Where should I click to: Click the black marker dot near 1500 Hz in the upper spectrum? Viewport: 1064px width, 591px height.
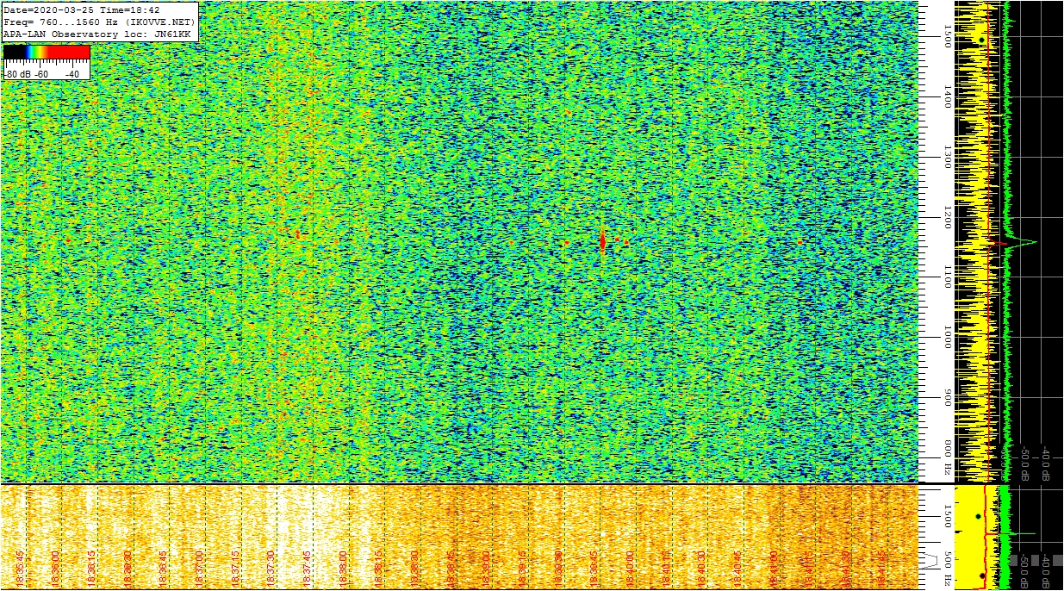981,40
